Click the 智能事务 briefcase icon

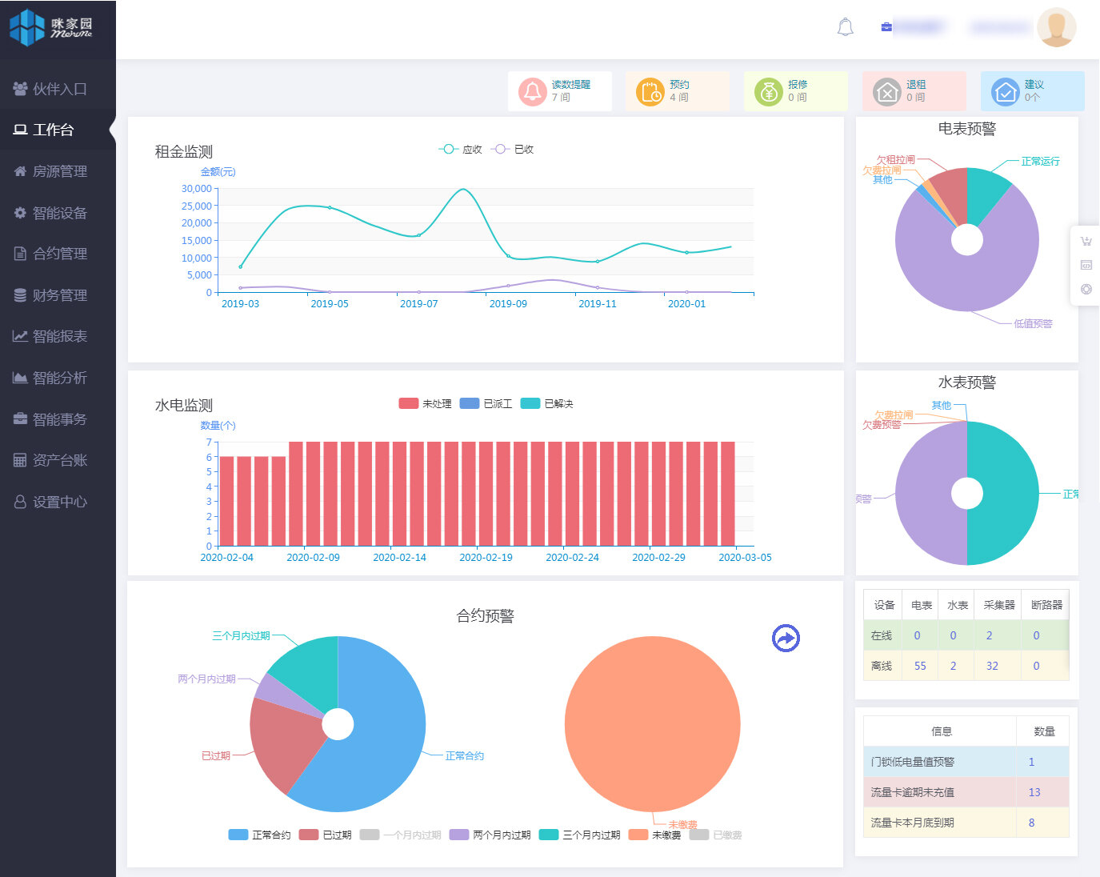tap(20, 419)
